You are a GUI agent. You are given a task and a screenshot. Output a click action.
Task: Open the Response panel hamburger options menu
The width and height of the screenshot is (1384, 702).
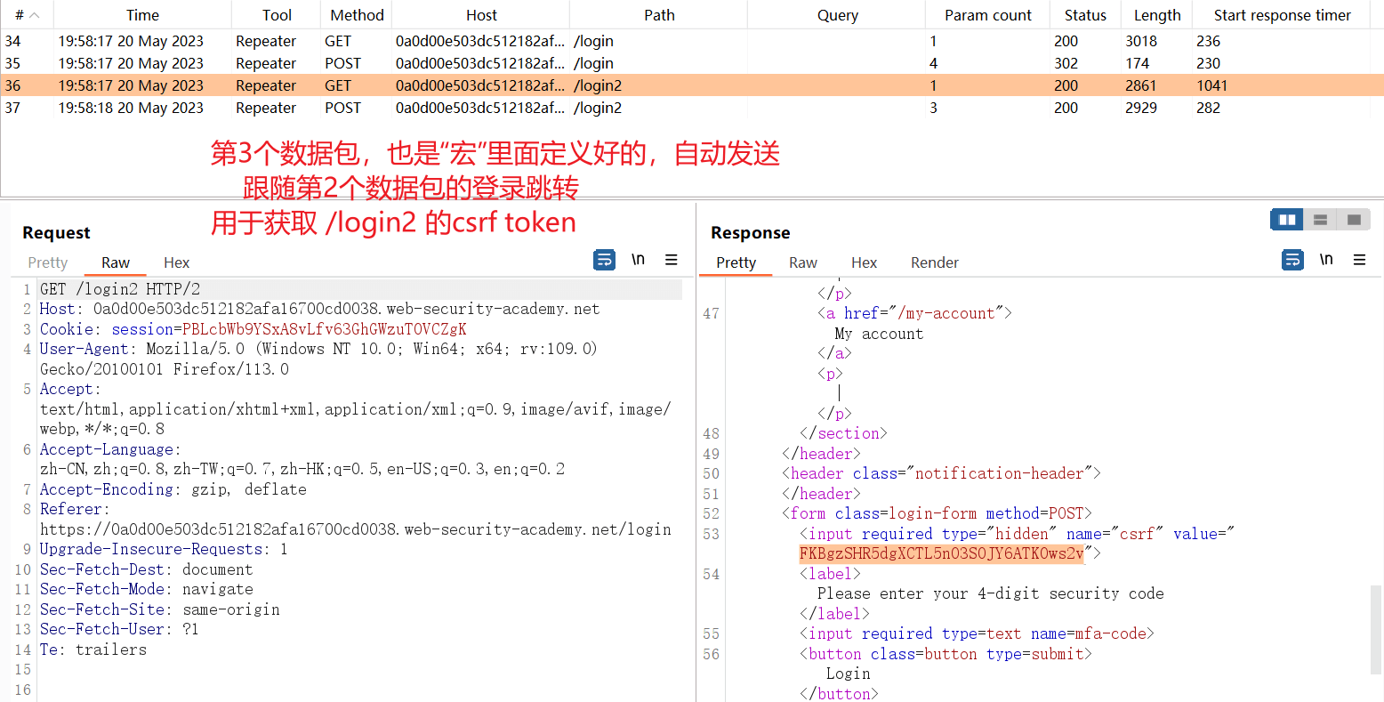coord(1359,260)
